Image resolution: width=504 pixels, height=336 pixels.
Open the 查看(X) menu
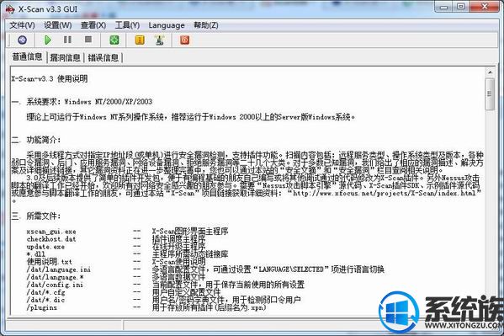93,25
